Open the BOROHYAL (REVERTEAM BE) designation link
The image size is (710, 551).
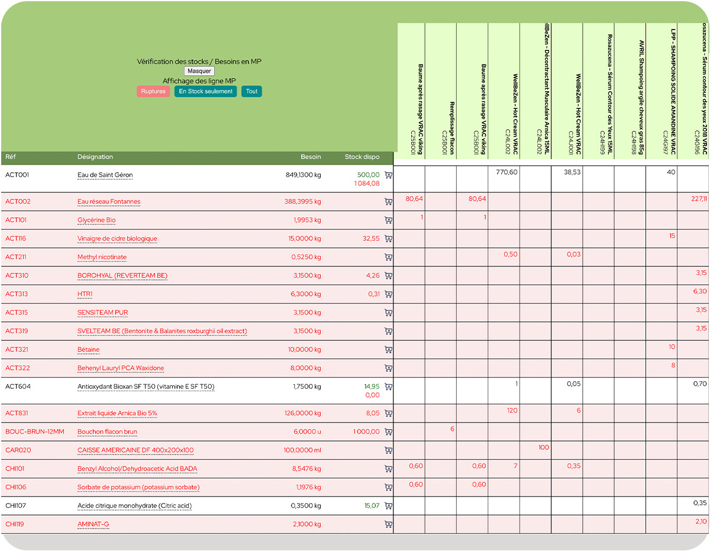122,276
